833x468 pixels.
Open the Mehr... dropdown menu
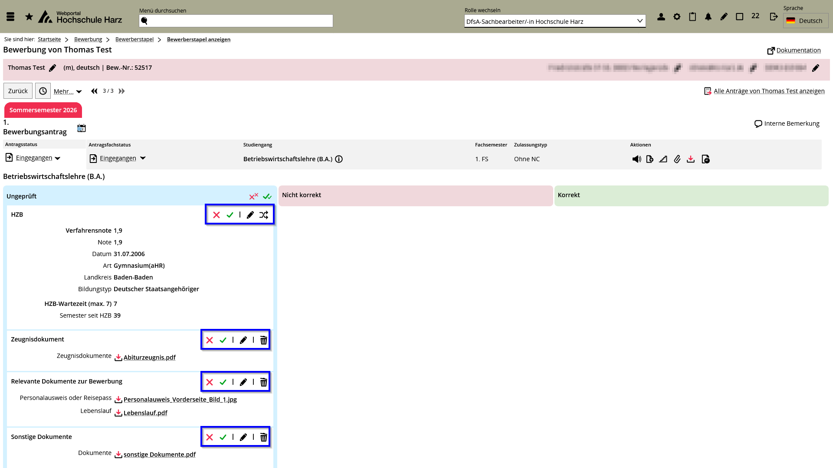pyautogui.click(x=68, y=91)
